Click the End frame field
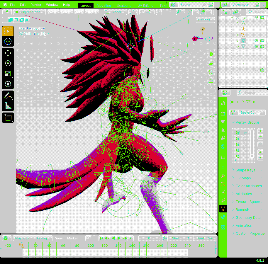268x264 pixels. pos(206,238)
